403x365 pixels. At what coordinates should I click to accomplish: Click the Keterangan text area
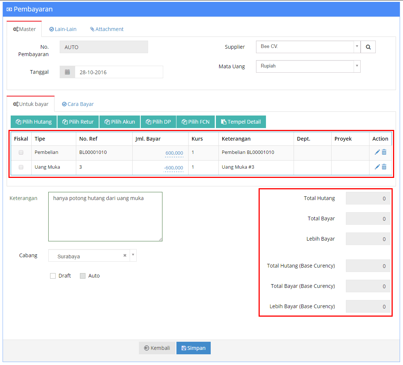coord(105,217)
